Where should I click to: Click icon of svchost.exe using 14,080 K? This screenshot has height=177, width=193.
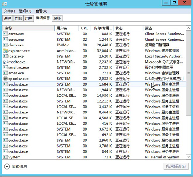point(5,95)
